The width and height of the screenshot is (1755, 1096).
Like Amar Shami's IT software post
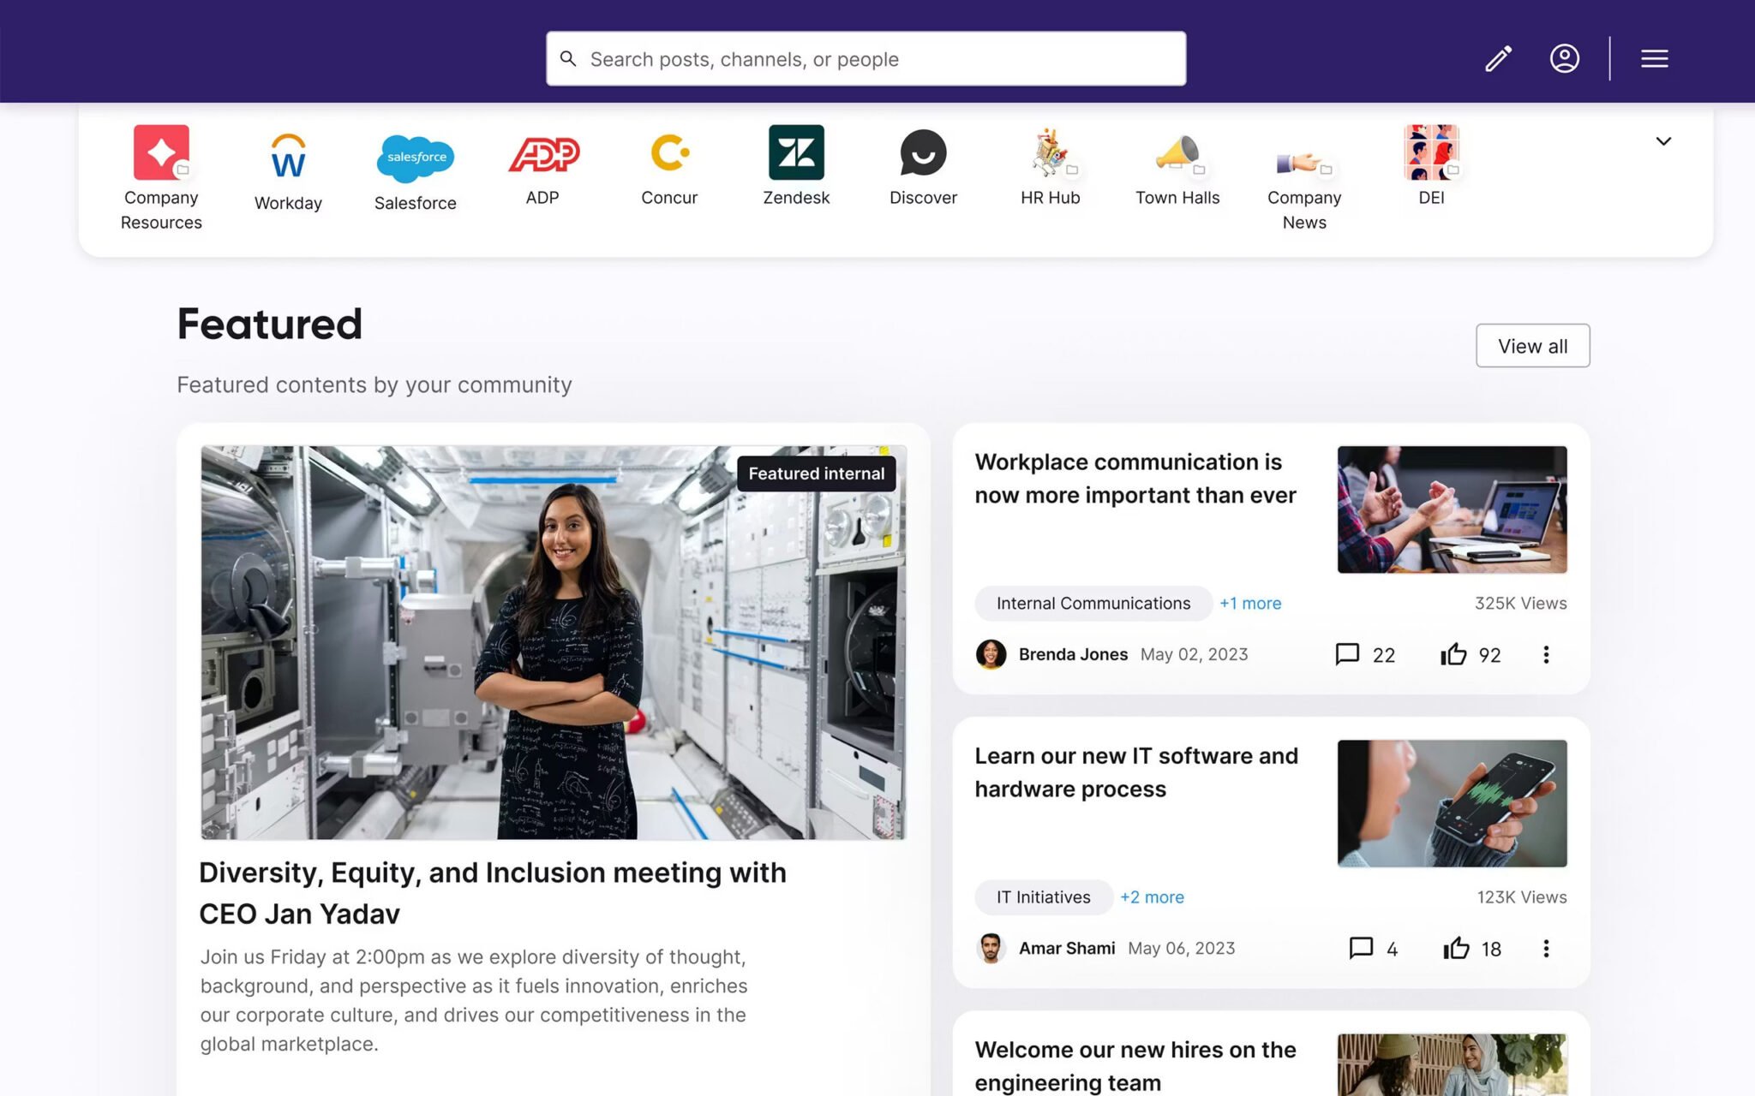tap(1457, 949)
